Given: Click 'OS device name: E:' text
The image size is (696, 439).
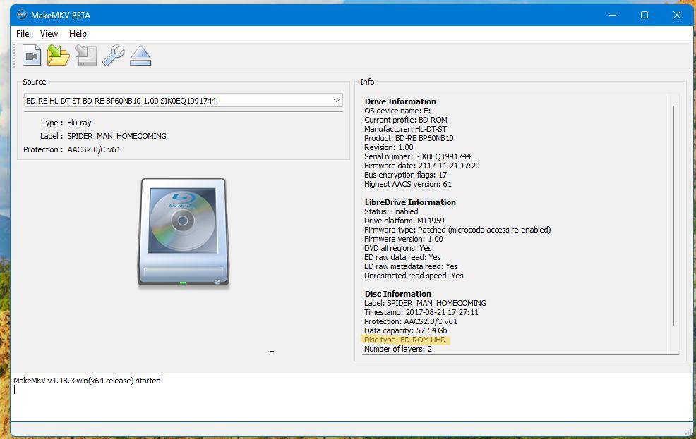Looking at the screenshot, I should (x=397, y=111).
